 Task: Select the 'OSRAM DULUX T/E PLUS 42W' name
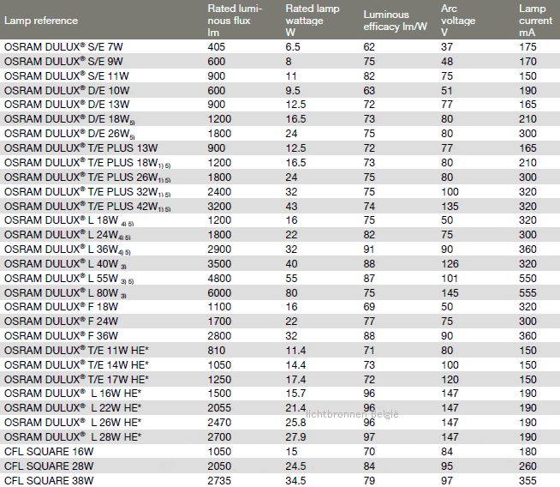pos(87,207)
